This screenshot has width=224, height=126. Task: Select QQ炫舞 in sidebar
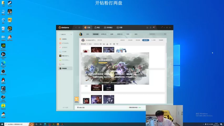point(65,52)
